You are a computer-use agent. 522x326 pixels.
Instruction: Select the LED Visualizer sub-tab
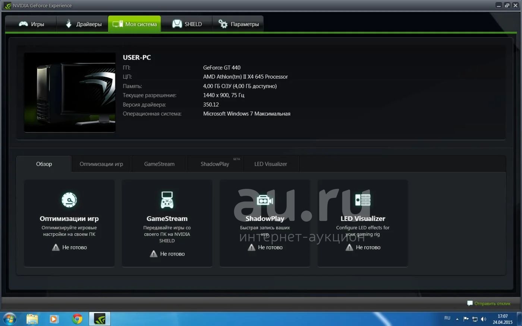(271, 164)
